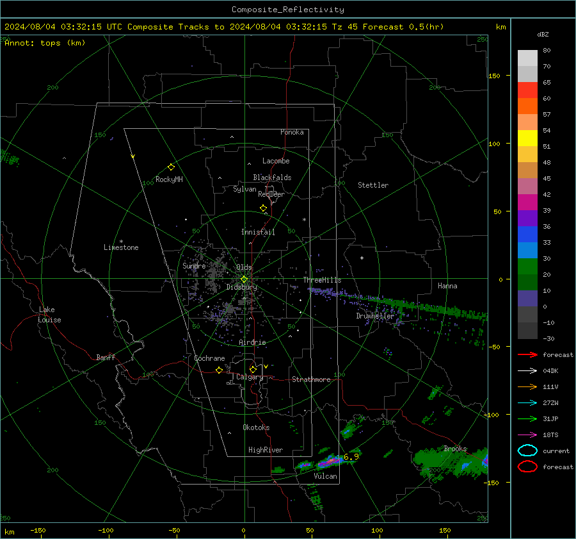Click the purple-red storm cell near Vulcan
576x539 pixels.
(331, 461)
